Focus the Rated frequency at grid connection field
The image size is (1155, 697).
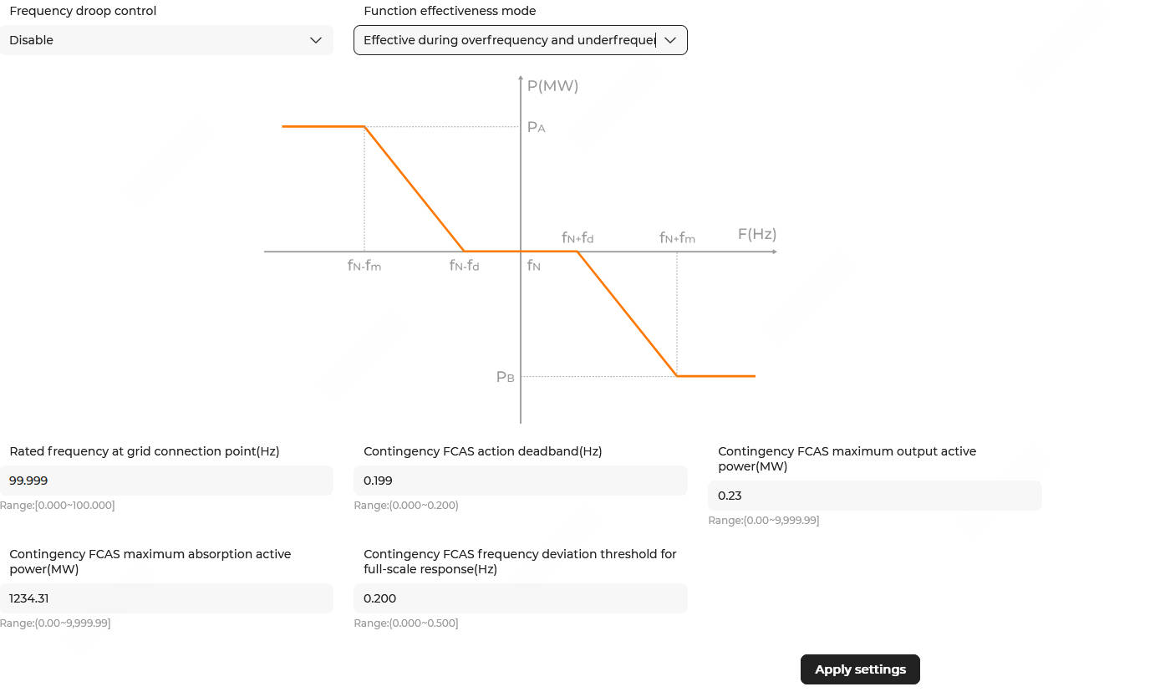tap(166, 481)
